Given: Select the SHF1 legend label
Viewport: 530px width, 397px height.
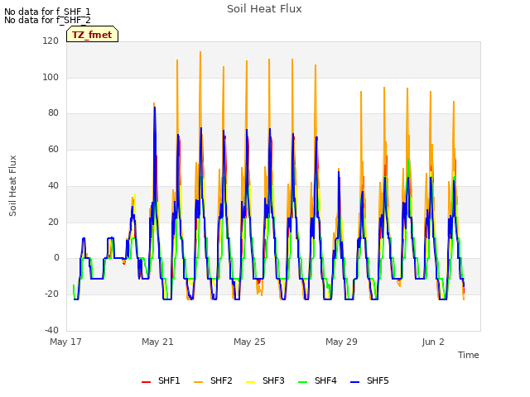Looking at the screenshot, I should tap(169, 380).
